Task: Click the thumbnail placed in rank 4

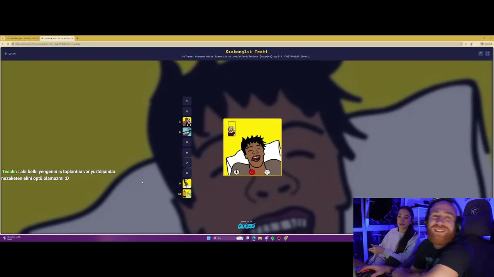Action: (187, 132)
